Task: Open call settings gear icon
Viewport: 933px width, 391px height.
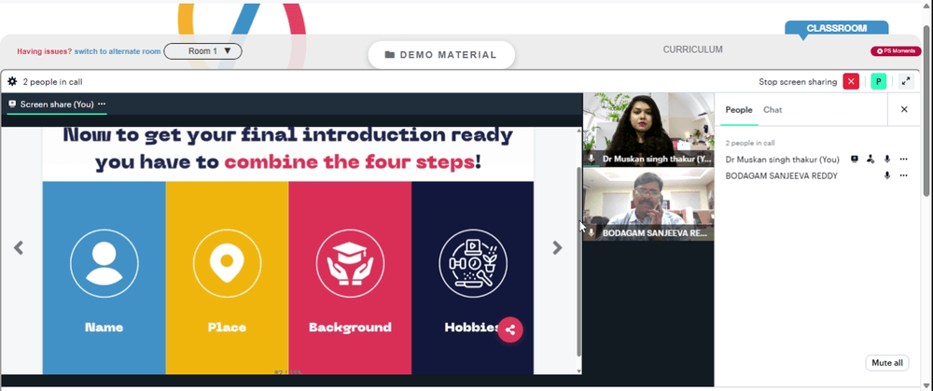Action: pyautogui.click(x=12, y=81)
